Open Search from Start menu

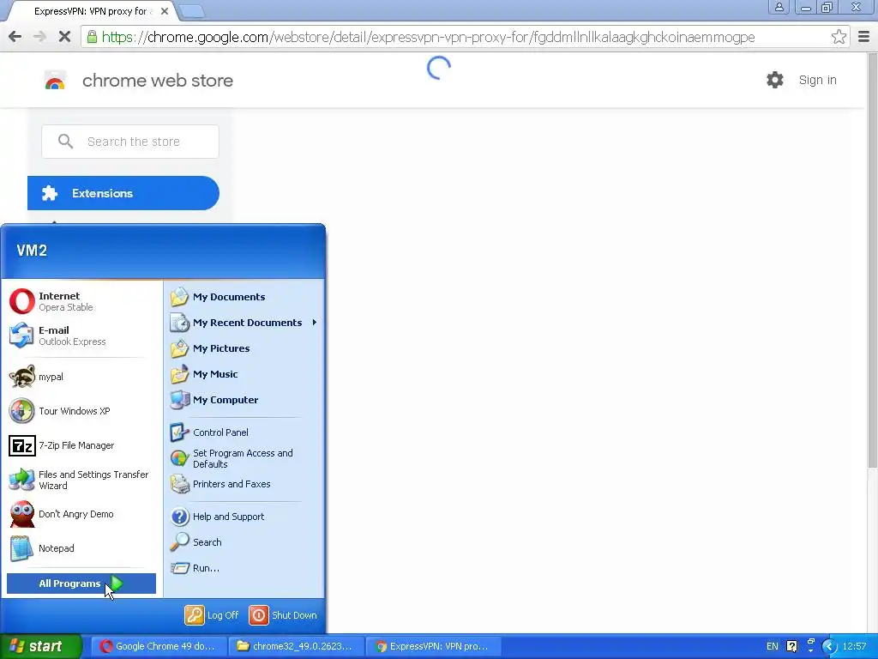point(244,542)
